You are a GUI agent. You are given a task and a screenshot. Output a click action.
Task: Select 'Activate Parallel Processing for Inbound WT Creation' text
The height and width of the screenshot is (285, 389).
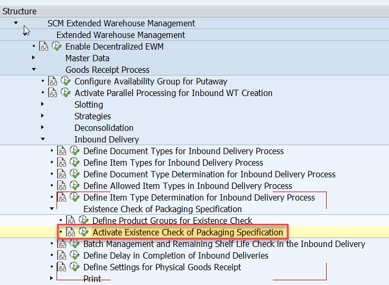click(x=173, y=93)
